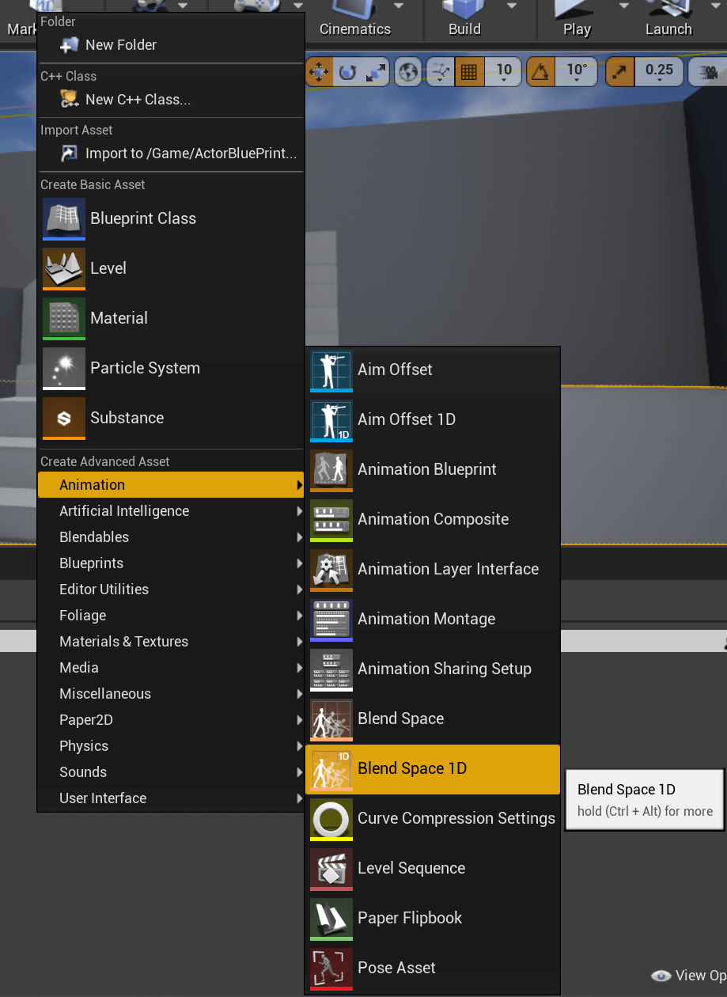Click the Material asset icon

pos(64,318)
